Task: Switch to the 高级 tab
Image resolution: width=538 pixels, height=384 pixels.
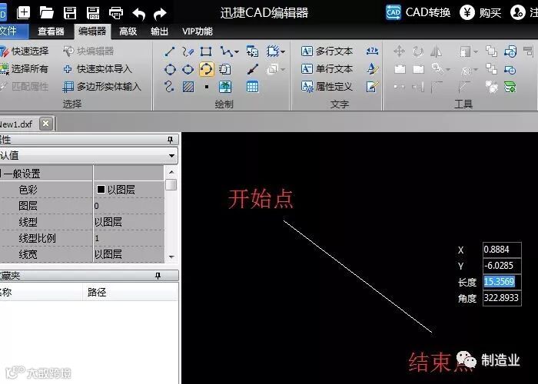Action: (128, 31)
